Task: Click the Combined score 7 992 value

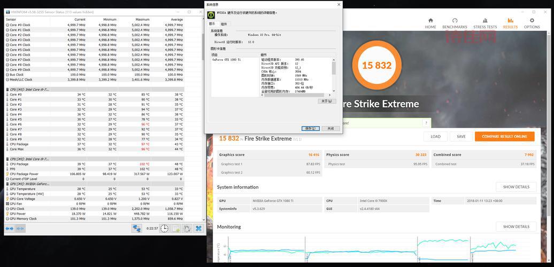Action: click(529, 155)
